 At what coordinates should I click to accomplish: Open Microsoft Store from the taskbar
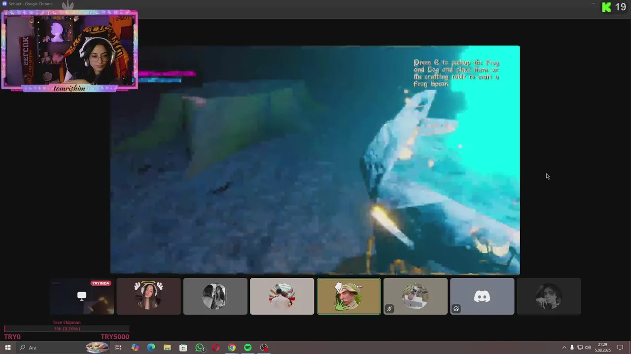(x=183, y=348)
